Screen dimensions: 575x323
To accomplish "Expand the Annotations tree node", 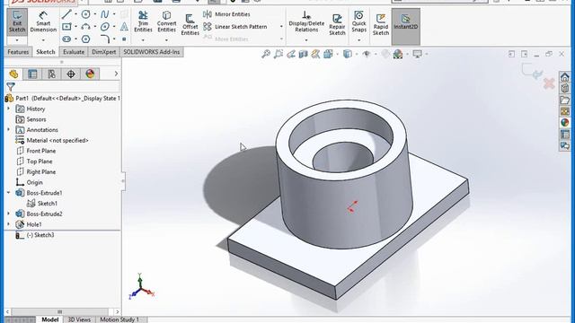I will pos(9,129).
